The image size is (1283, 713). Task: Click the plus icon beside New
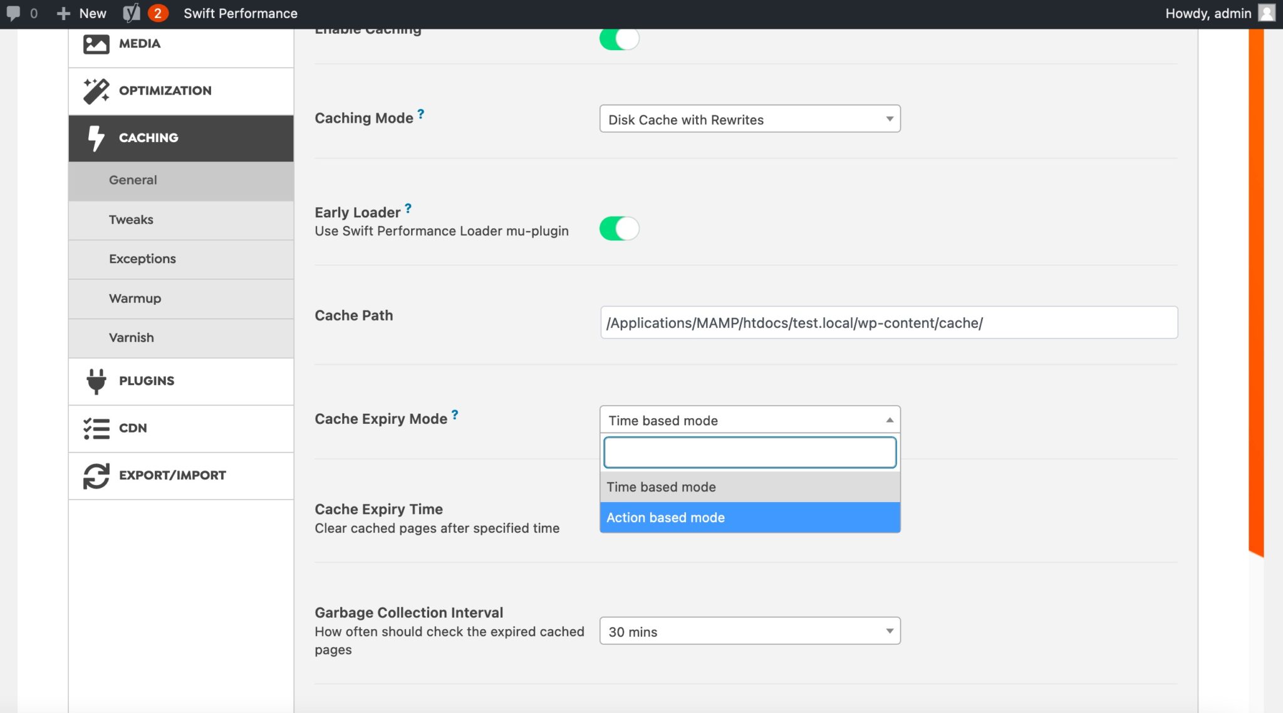point(63,13)
